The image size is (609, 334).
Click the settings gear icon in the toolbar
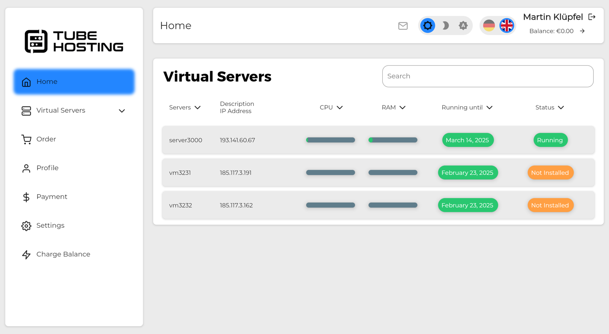coord(428,25)
